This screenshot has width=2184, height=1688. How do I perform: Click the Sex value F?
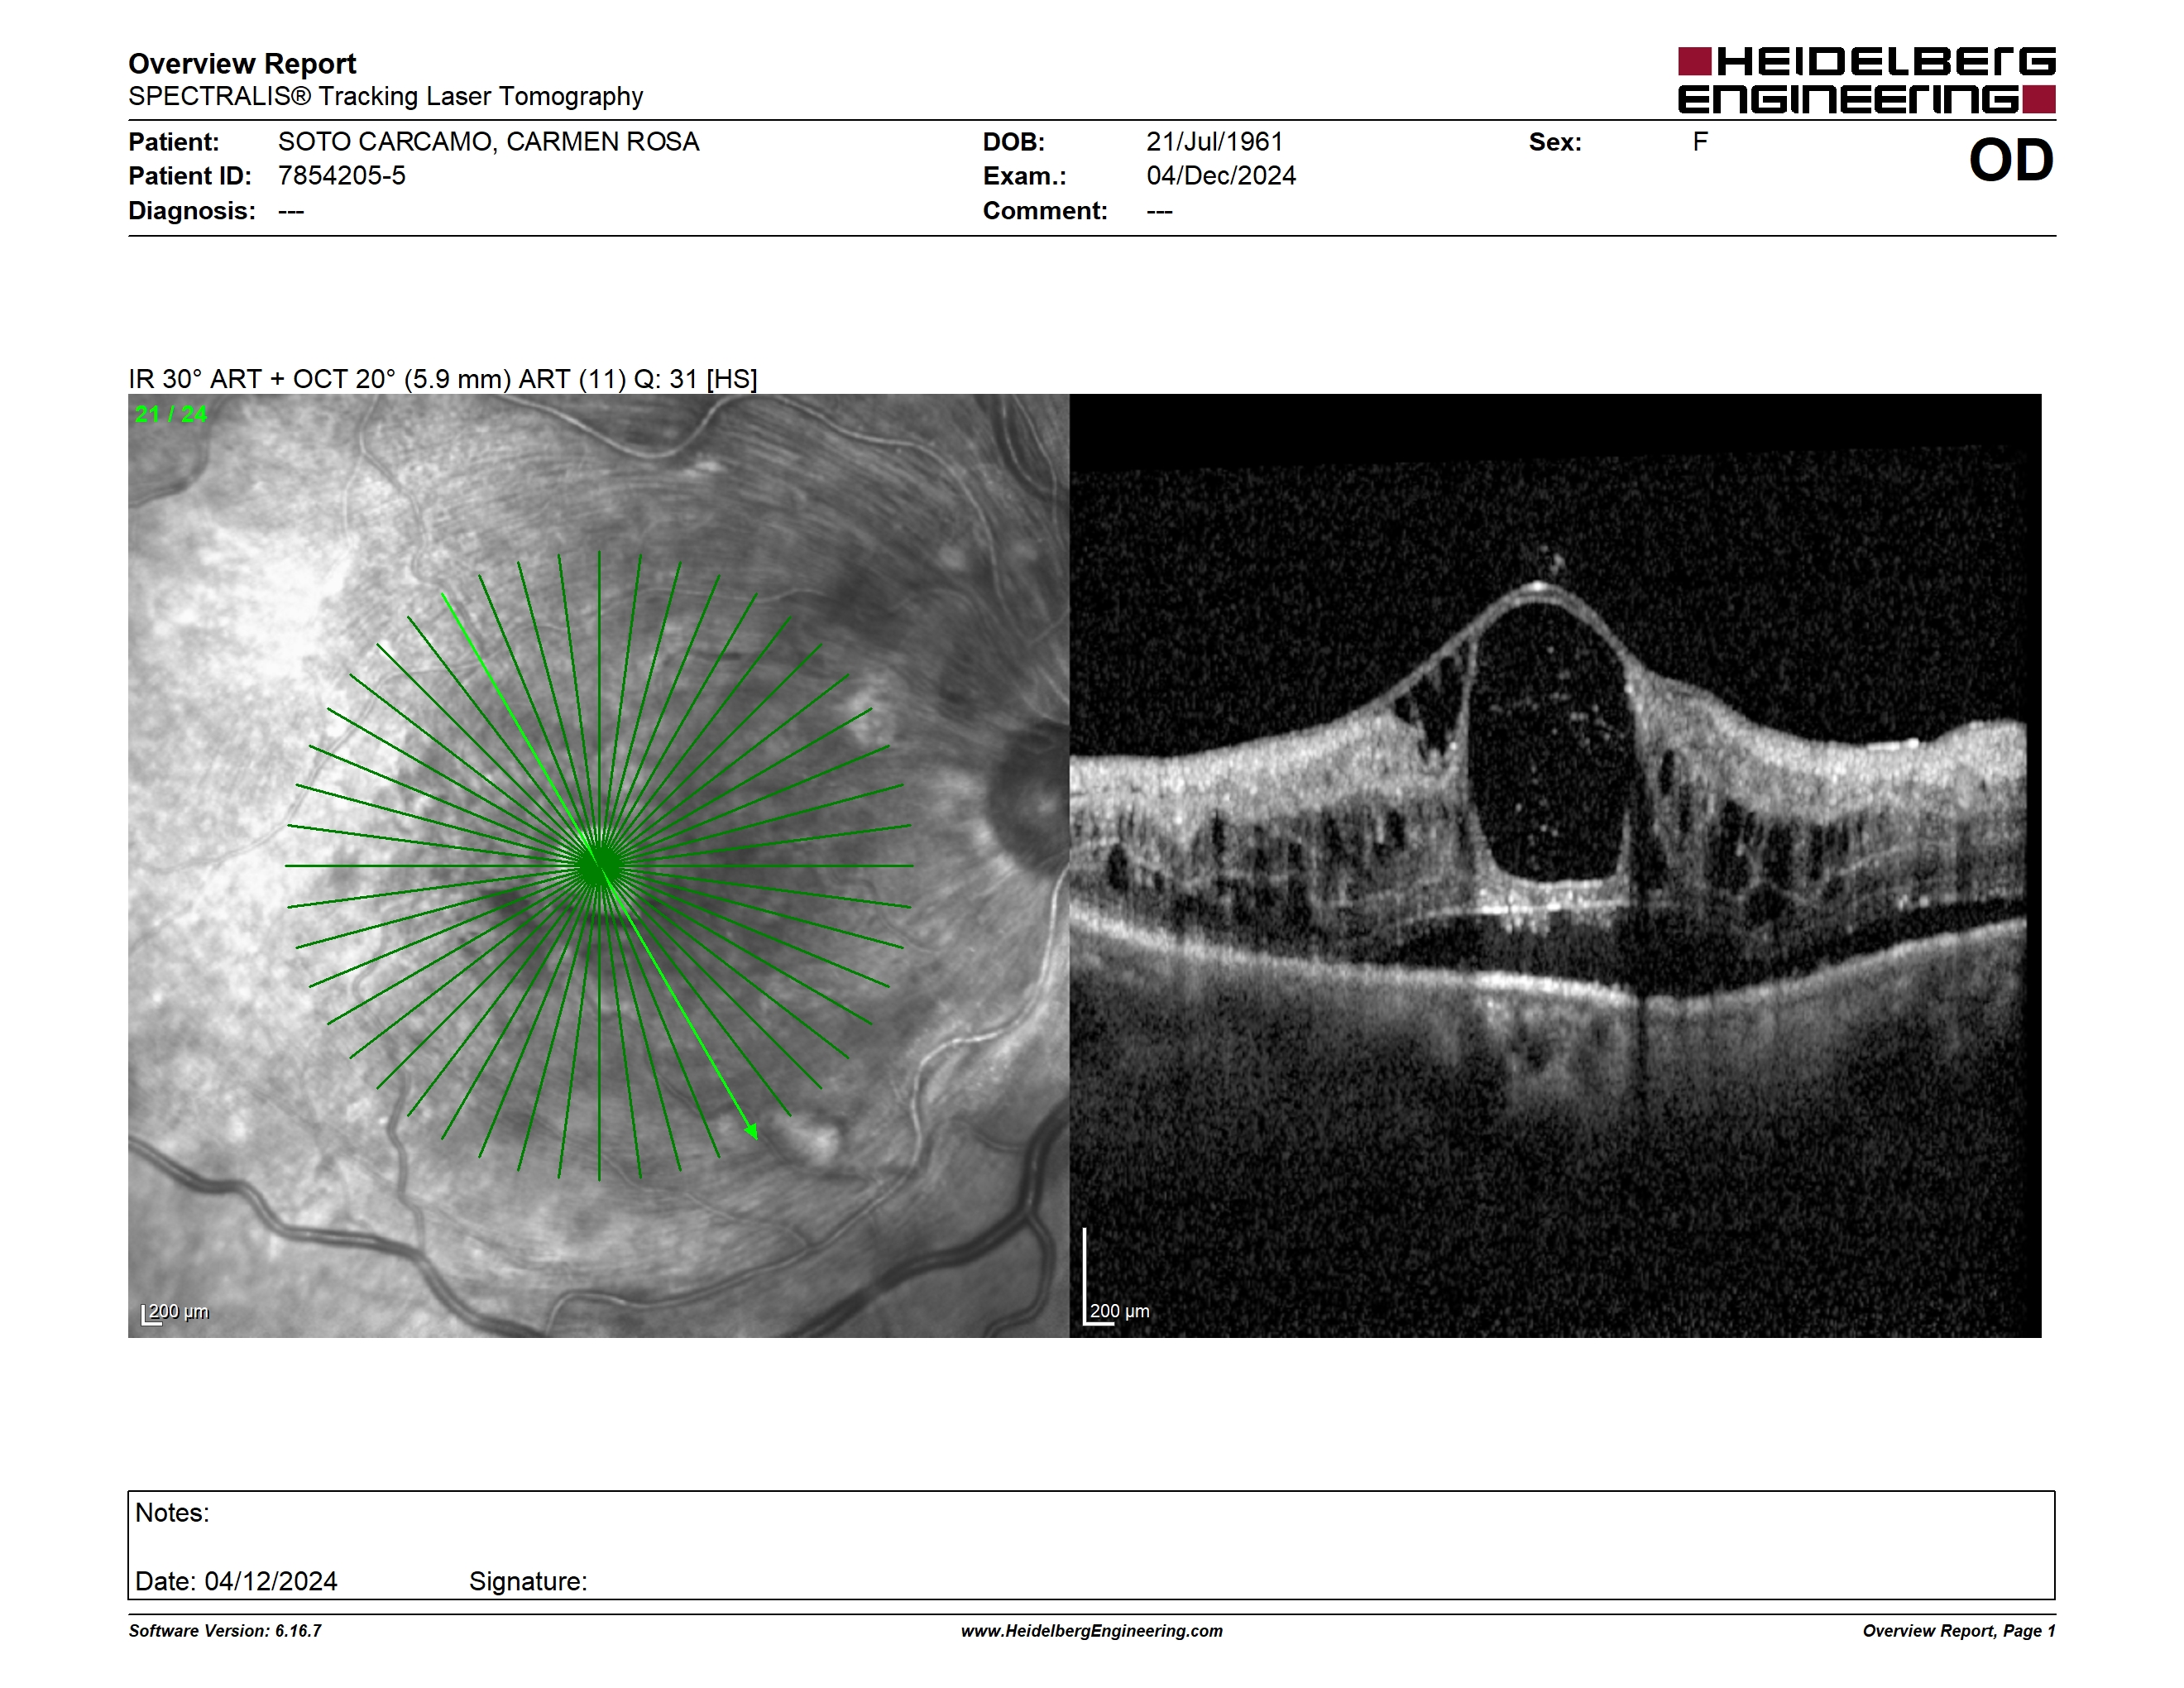pos(1700,142)
